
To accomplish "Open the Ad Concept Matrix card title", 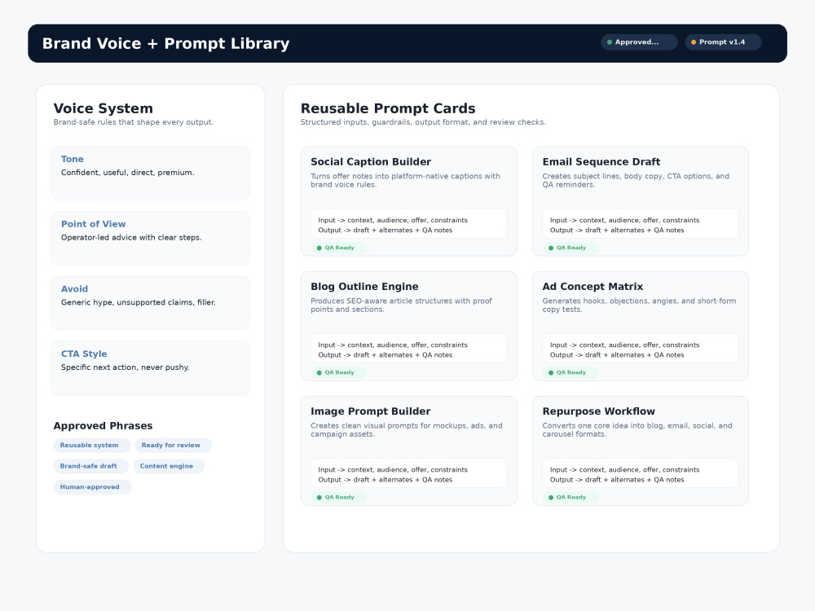I will pos(593,287).
